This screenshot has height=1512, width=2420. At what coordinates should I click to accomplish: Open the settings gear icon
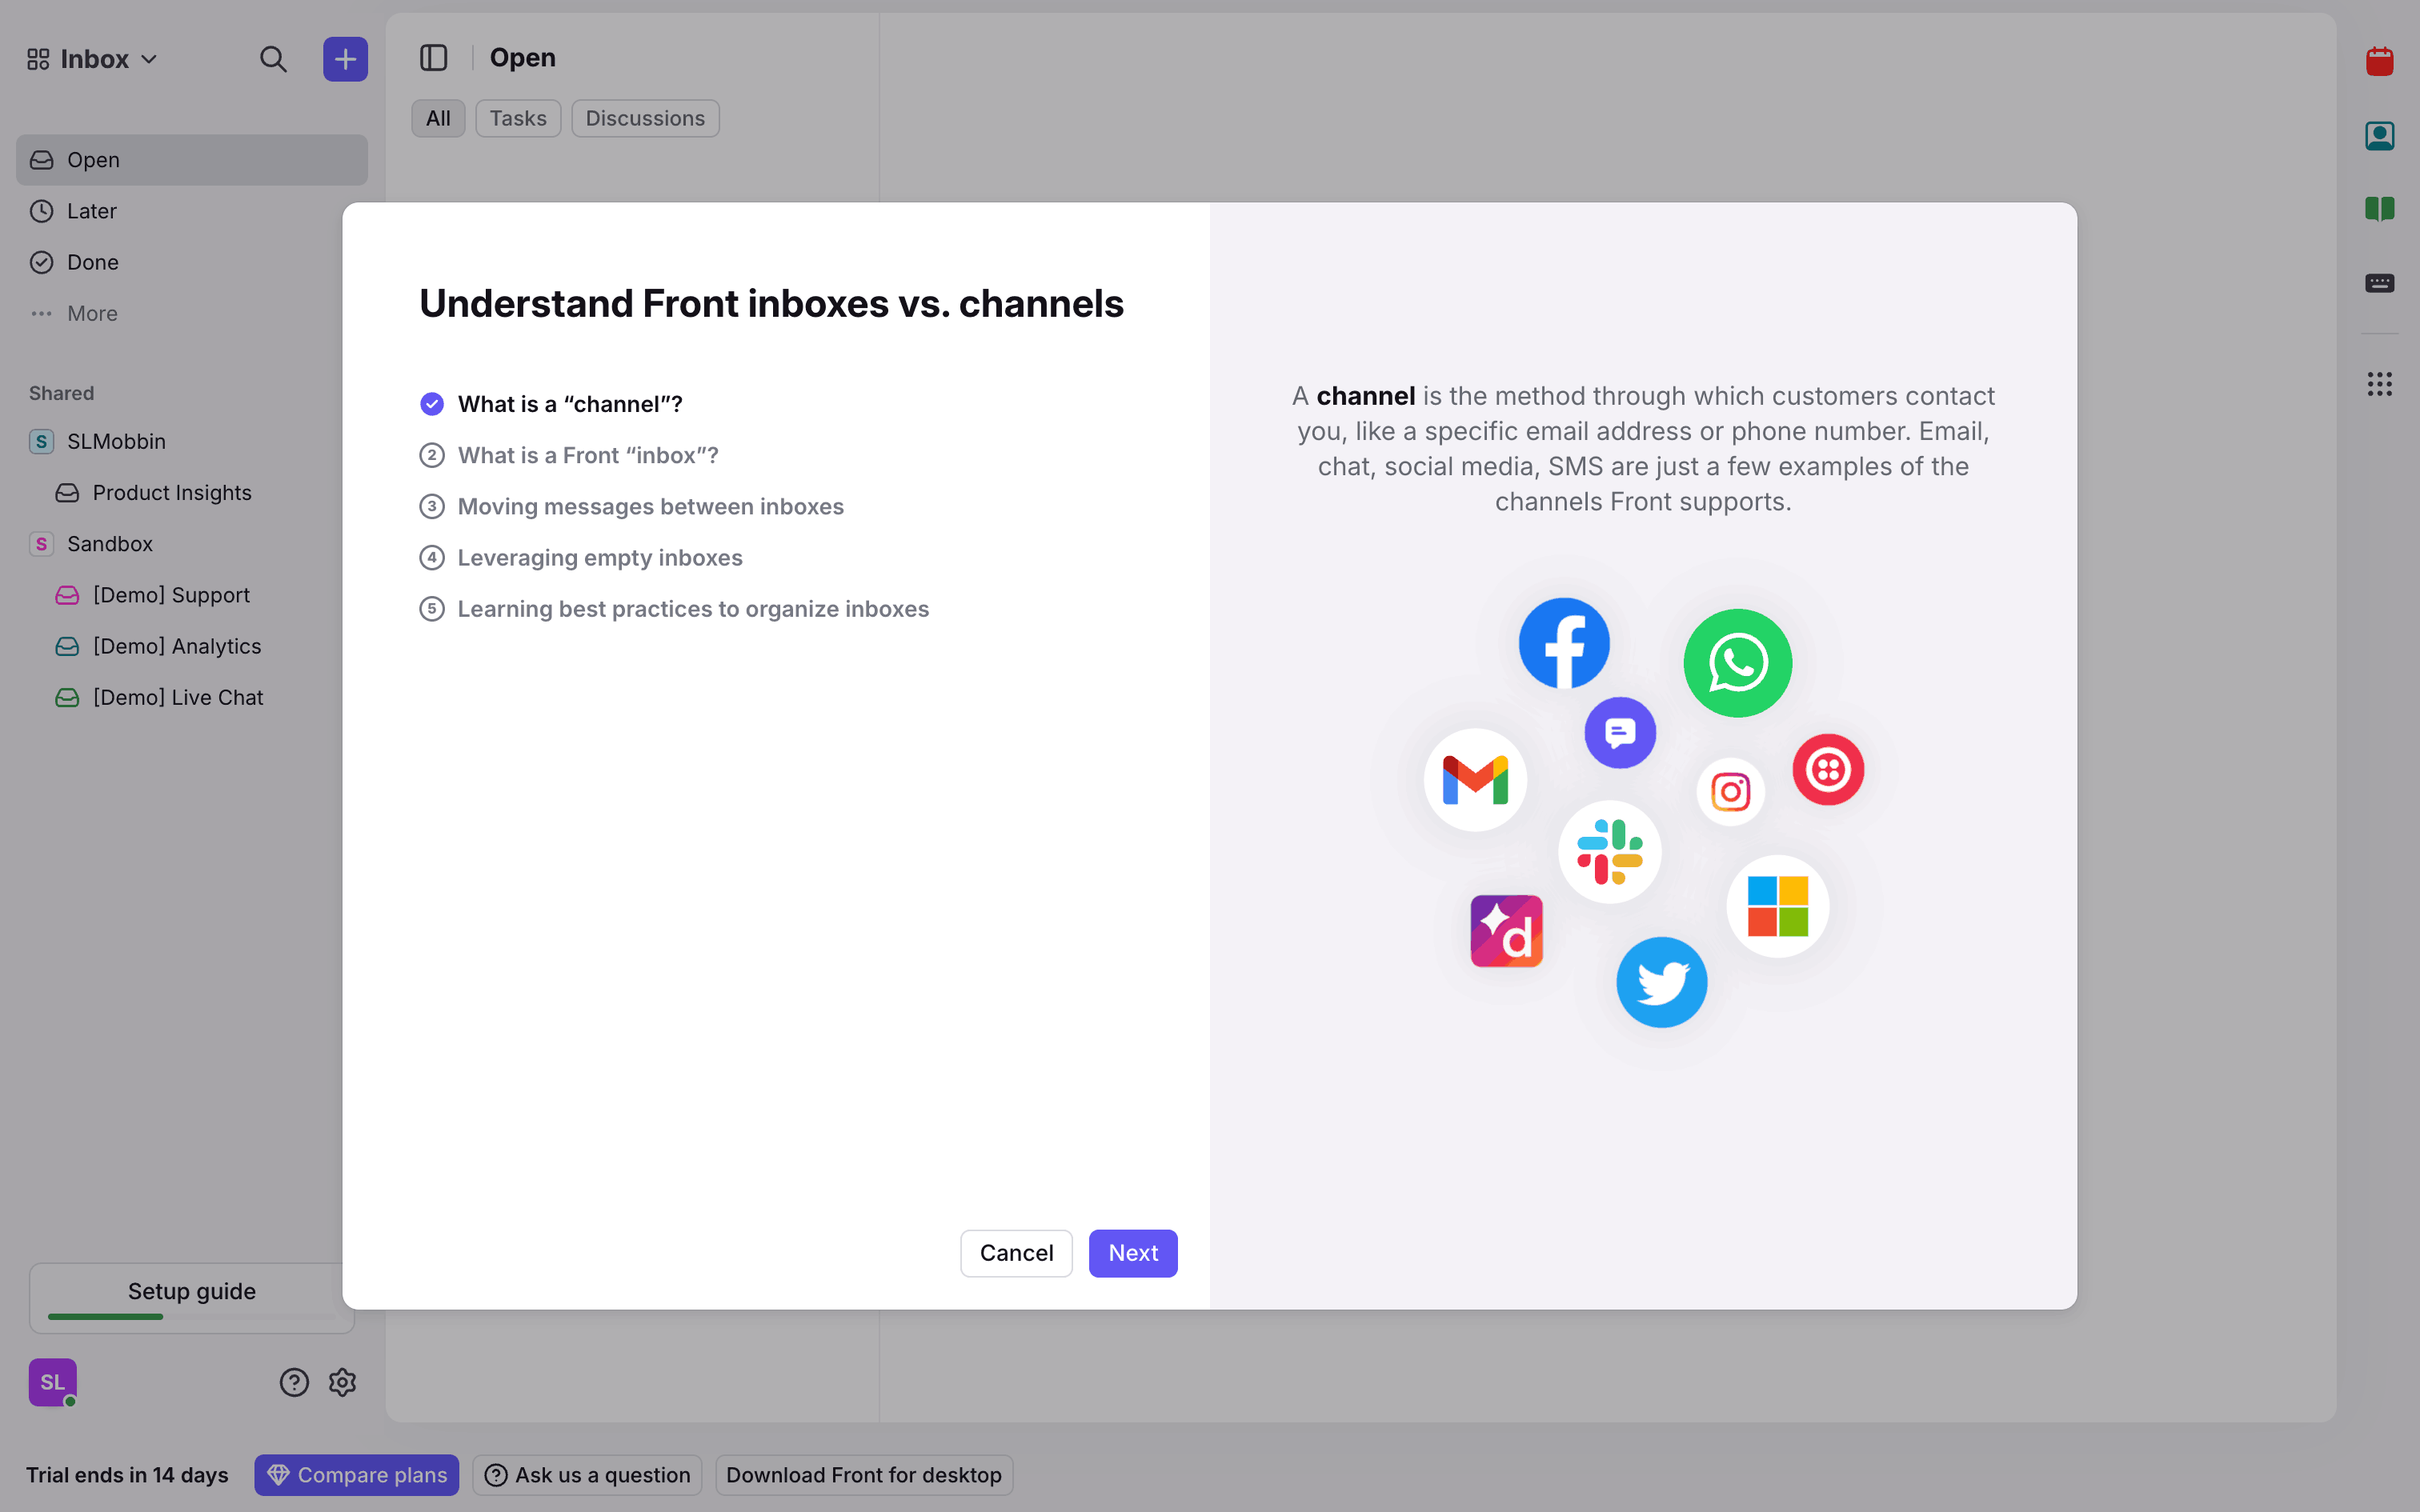[x=342, y=1382]
